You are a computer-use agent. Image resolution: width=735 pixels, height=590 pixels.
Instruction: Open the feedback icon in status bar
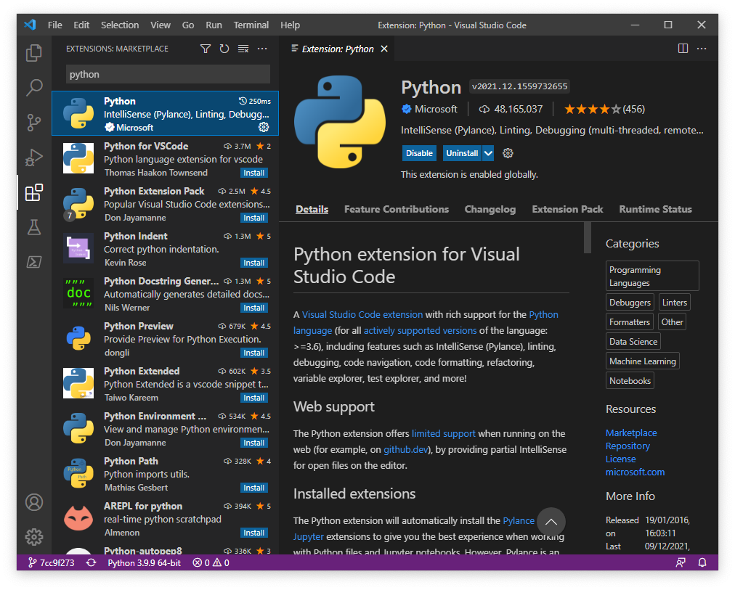click(681, 563)
